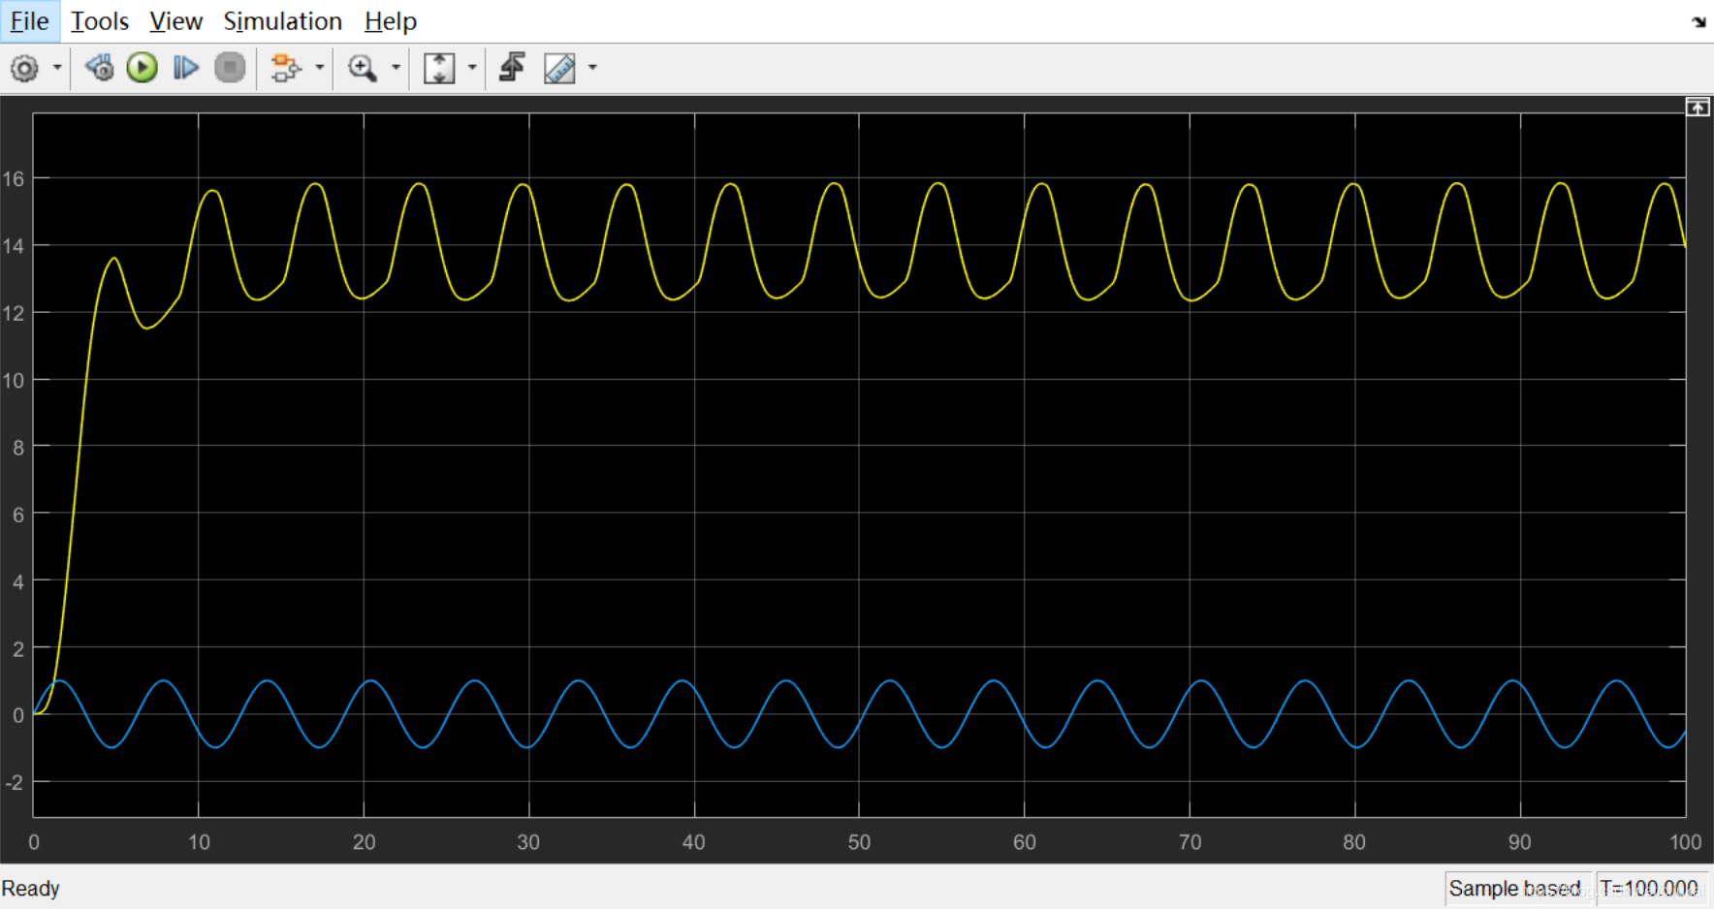The width and height of the screenshot is (1714, 909).
Task: Click the Cursor Measurements ruler icon
Action: 559,68
